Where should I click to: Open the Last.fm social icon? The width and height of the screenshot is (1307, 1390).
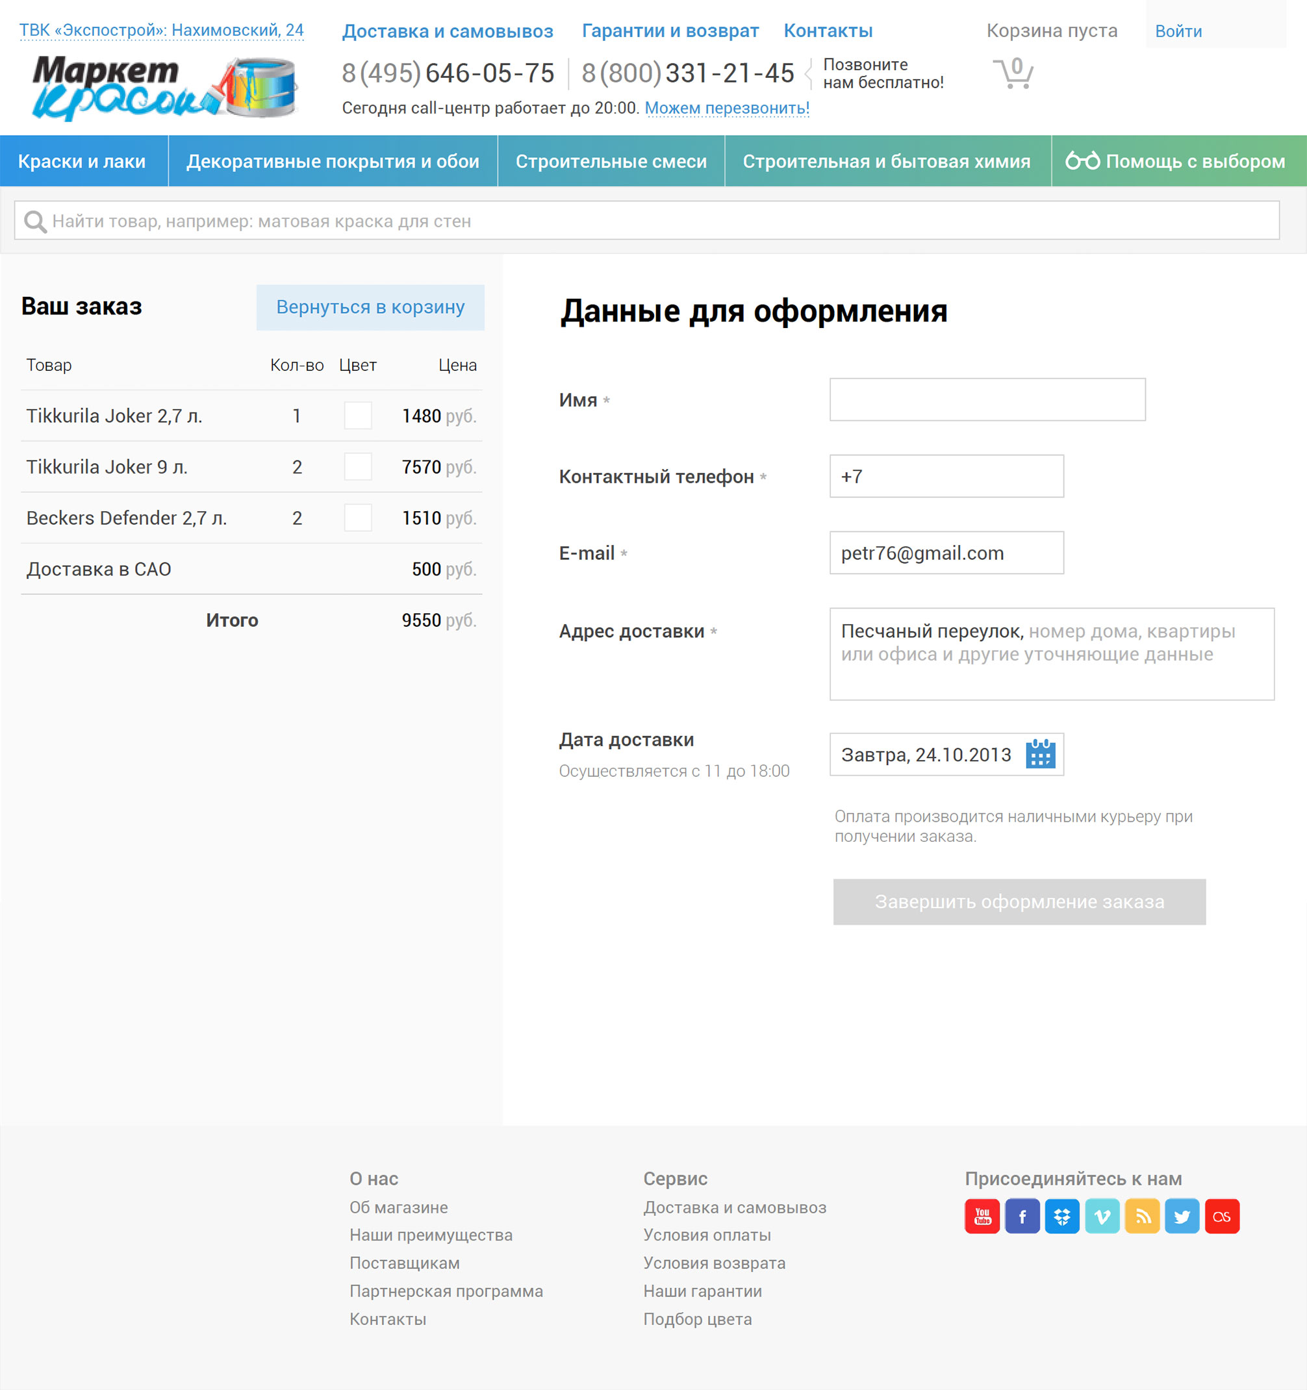1222,1216
